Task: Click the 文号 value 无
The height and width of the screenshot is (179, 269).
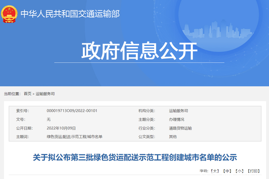Action: 48,119
